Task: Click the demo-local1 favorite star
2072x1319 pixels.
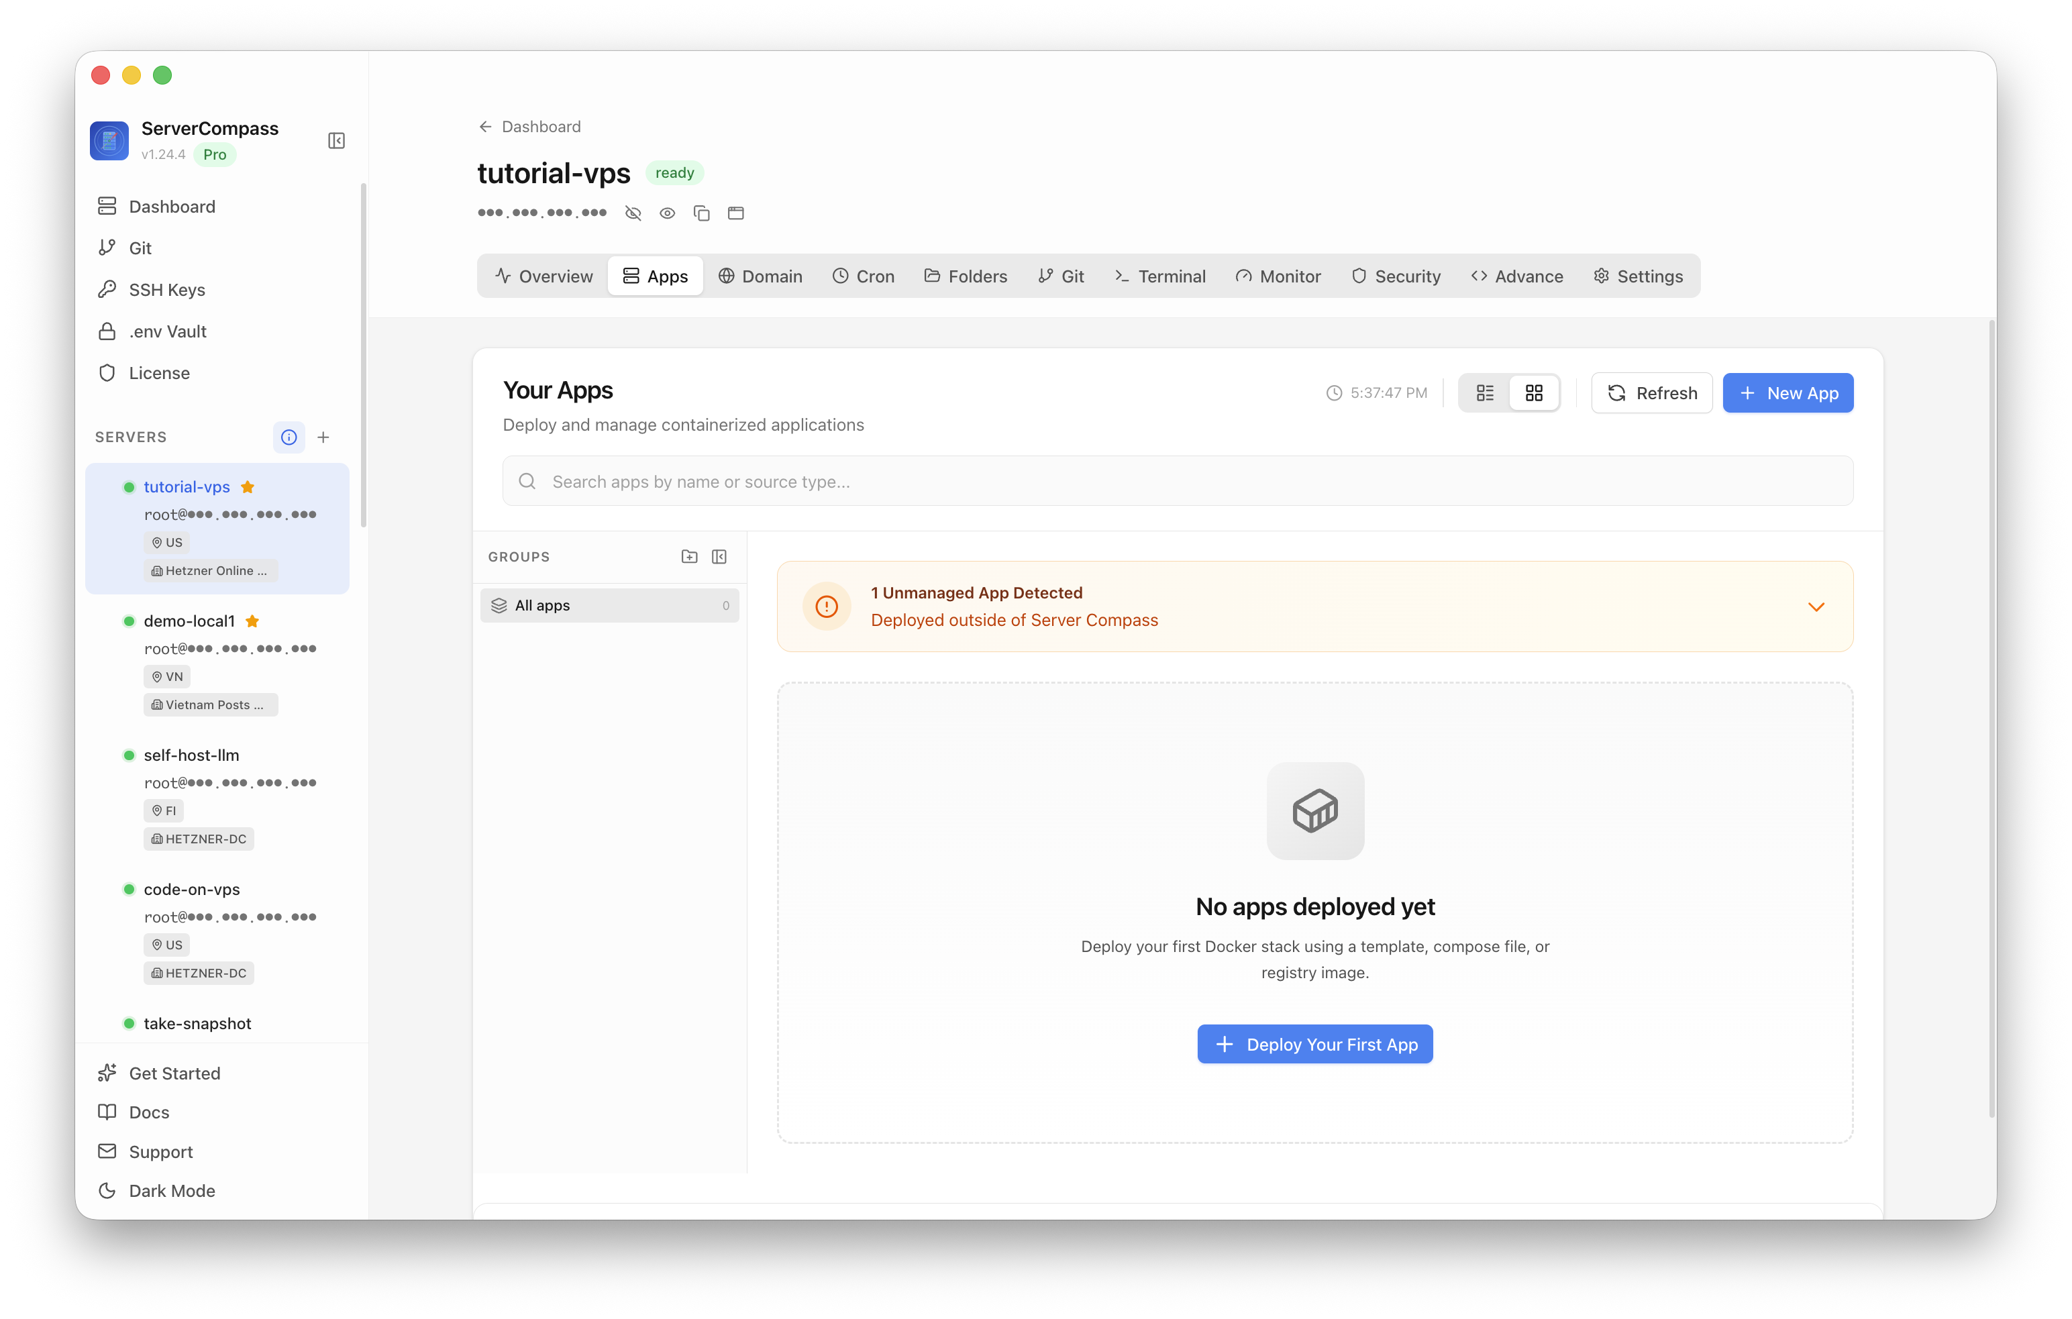Action: click(x=252, y=621)
